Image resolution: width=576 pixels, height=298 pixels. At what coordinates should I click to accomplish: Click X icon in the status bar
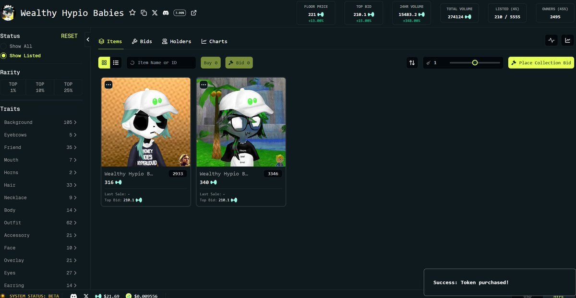coord(86,296)
